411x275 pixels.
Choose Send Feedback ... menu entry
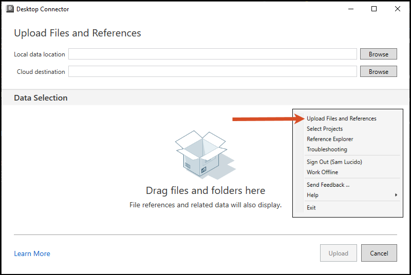(x=328, y=185)
